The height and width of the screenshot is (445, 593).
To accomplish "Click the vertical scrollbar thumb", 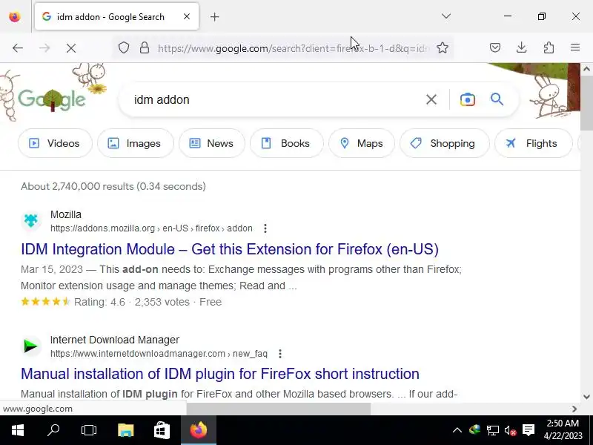I will (x=586, y=103).
